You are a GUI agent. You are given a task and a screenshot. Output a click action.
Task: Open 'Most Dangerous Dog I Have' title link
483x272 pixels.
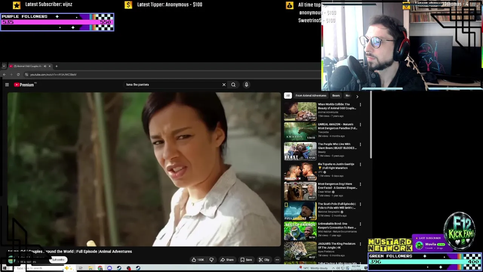click(337, 186)
